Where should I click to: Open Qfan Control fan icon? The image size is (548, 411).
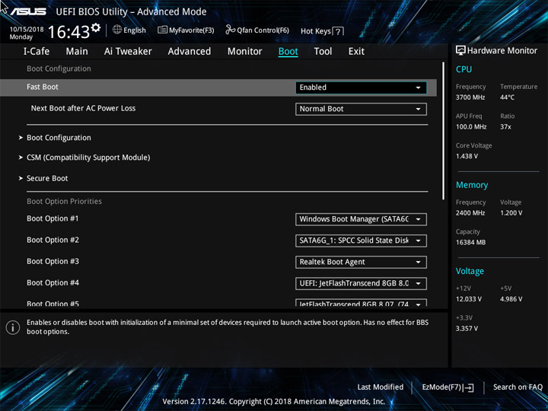click(x=230, y=30)
